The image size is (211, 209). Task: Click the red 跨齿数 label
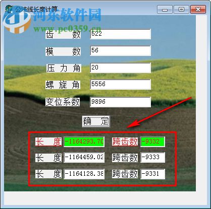125,142
